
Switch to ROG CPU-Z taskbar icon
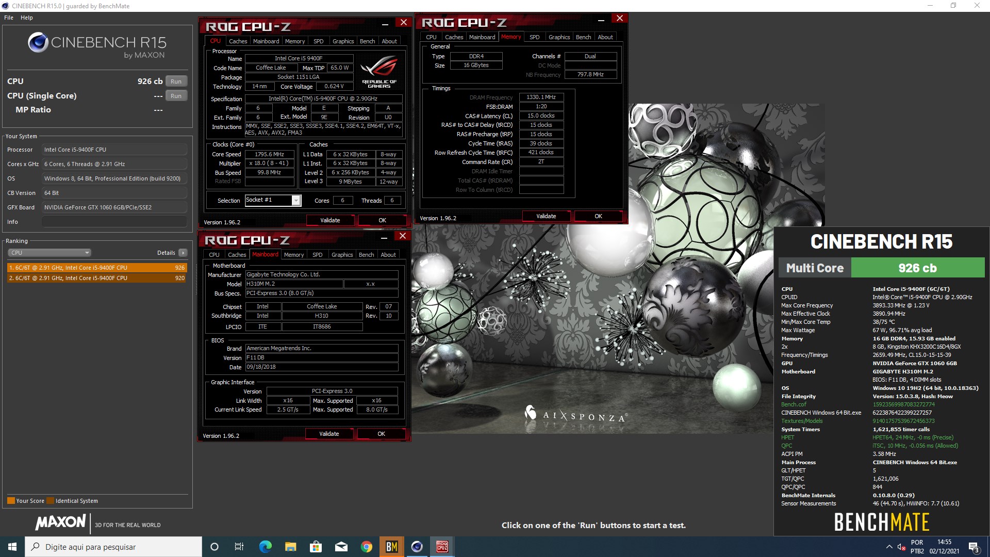tap(442, 547)
